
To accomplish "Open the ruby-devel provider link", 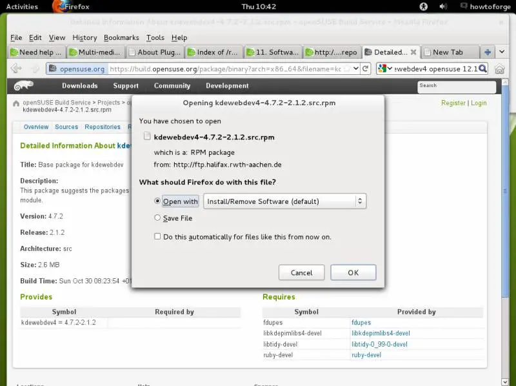I will point(366,355).
